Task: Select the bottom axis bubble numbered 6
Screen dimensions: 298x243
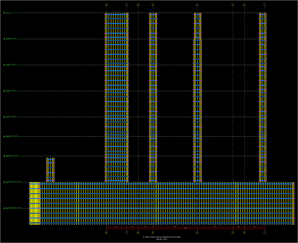Action: click(138, 232)
